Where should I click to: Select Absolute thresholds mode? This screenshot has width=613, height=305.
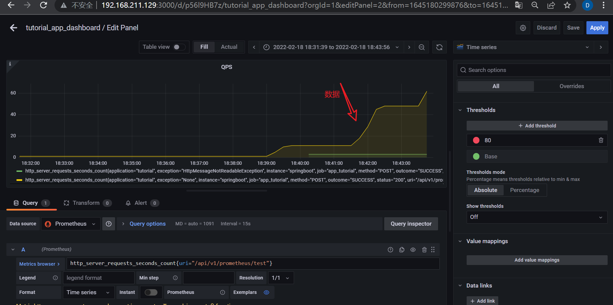click(x=485, y=190)
